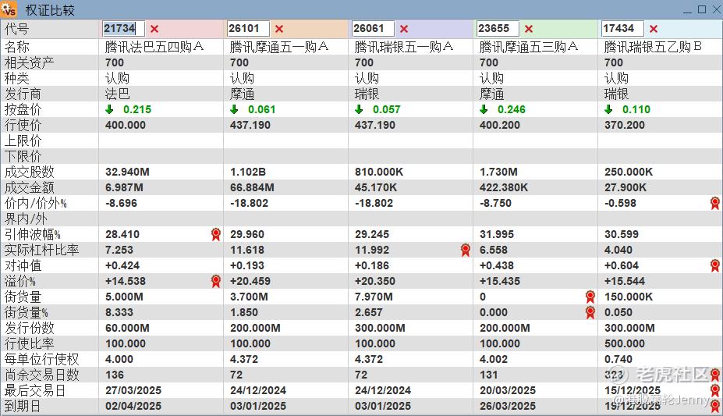Remove warrant 26061 with red X
Screen dimensions: 723x416
coord(404,29)
